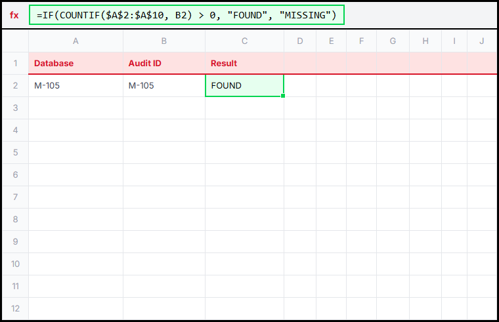This screenshot has width=499, height=322.
Task: Select column A header
Action: [76, 41]
